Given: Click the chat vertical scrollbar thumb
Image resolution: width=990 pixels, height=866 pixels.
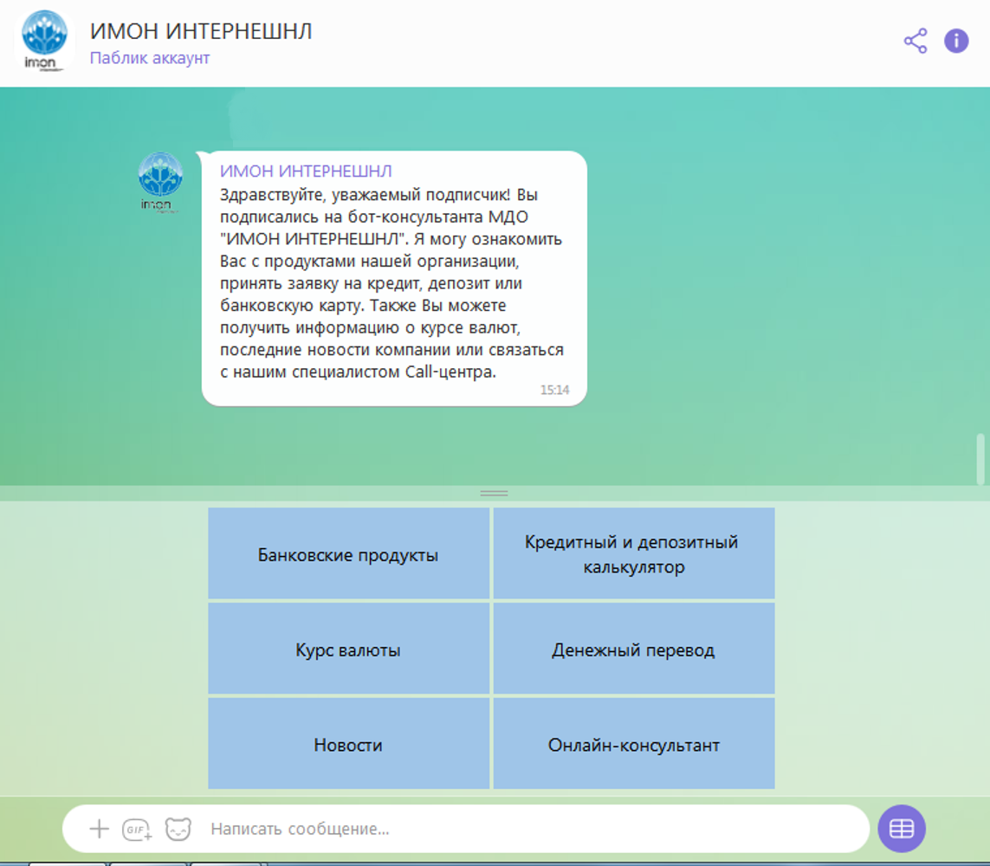Looking at the screenshot, I should click(x=980, y=459).
